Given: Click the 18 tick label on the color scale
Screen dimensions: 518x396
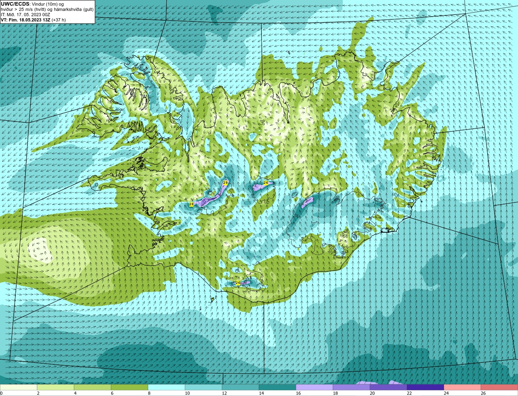Looking at the screenshot, I should point(335,393).
